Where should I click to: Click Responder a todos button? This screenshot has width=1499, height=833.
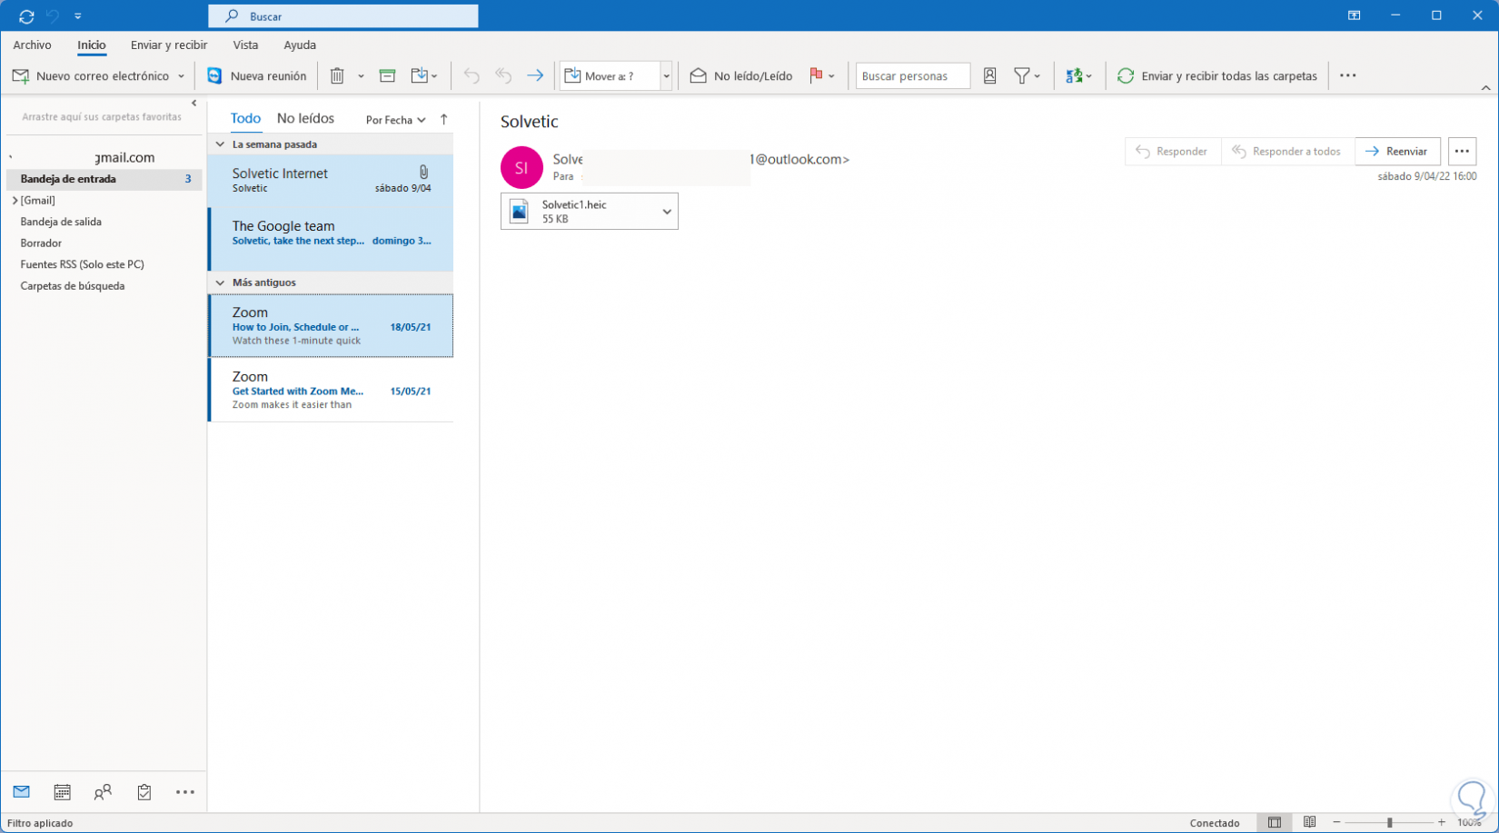[1287, 152]
